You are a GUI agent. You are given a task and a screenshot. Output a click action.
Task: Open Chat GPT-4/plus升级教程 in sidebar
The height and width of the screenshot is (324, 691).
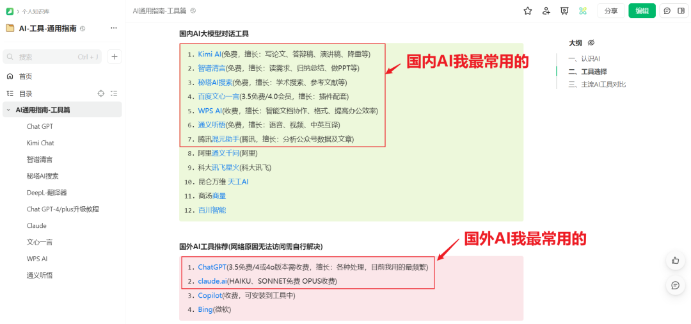coord(62,209)
